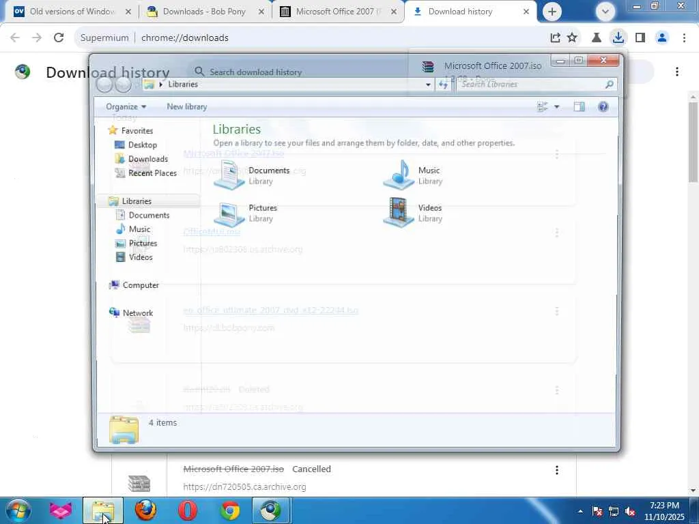Click the muted volume tray icon
Image resolution: width=699 pixels, height=524 pixels.
[x=630, y=511]
